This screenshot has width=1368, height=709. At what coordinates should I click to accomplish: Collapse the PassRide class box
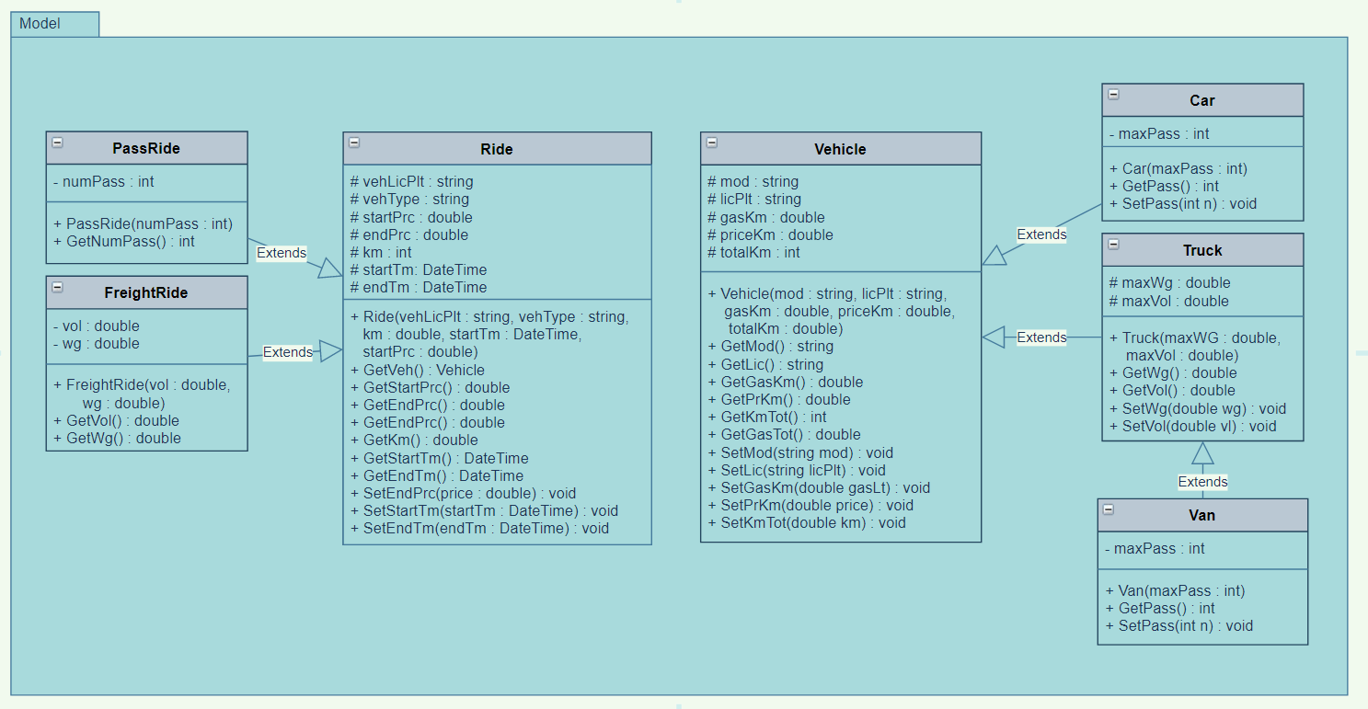point(57,143)
